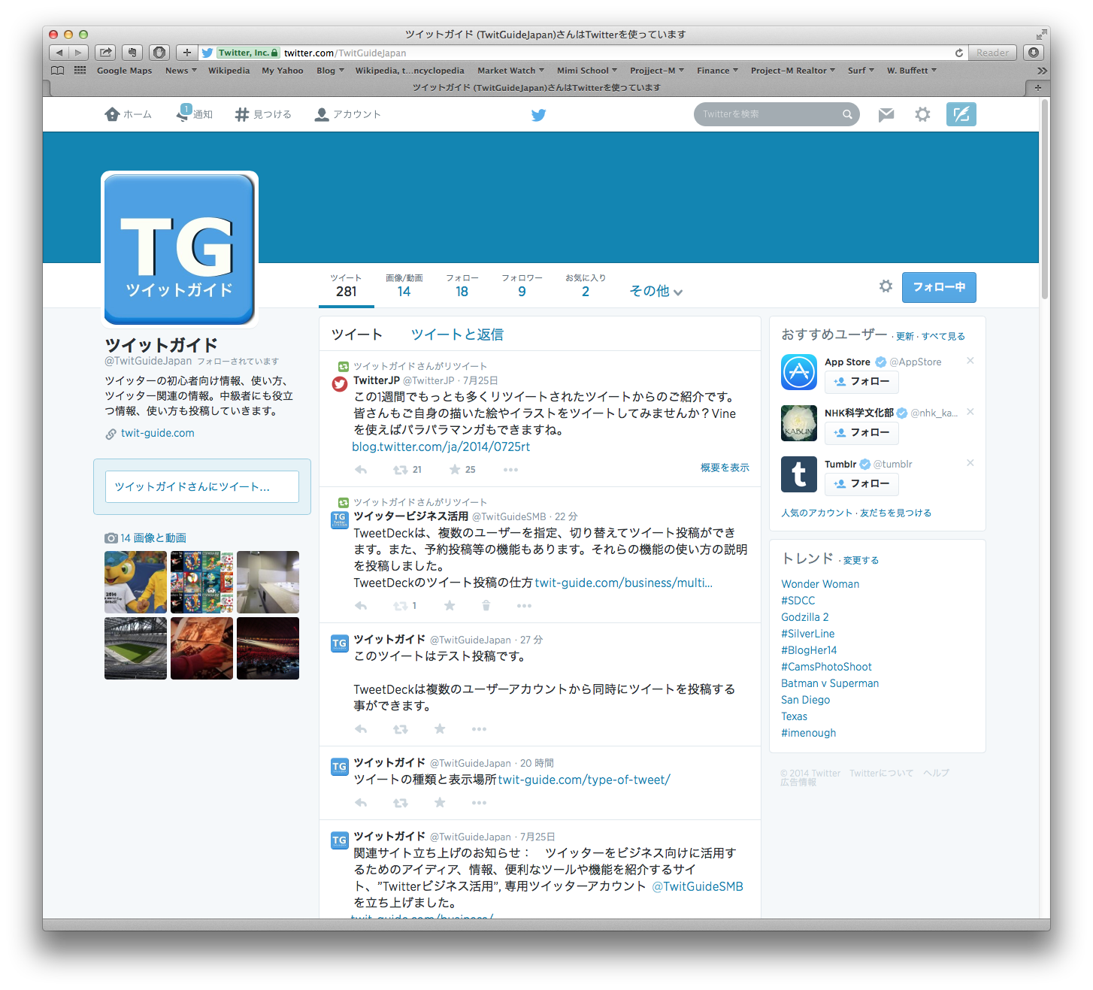Open Safari reading list bookmarks icon

click(57, 71)
